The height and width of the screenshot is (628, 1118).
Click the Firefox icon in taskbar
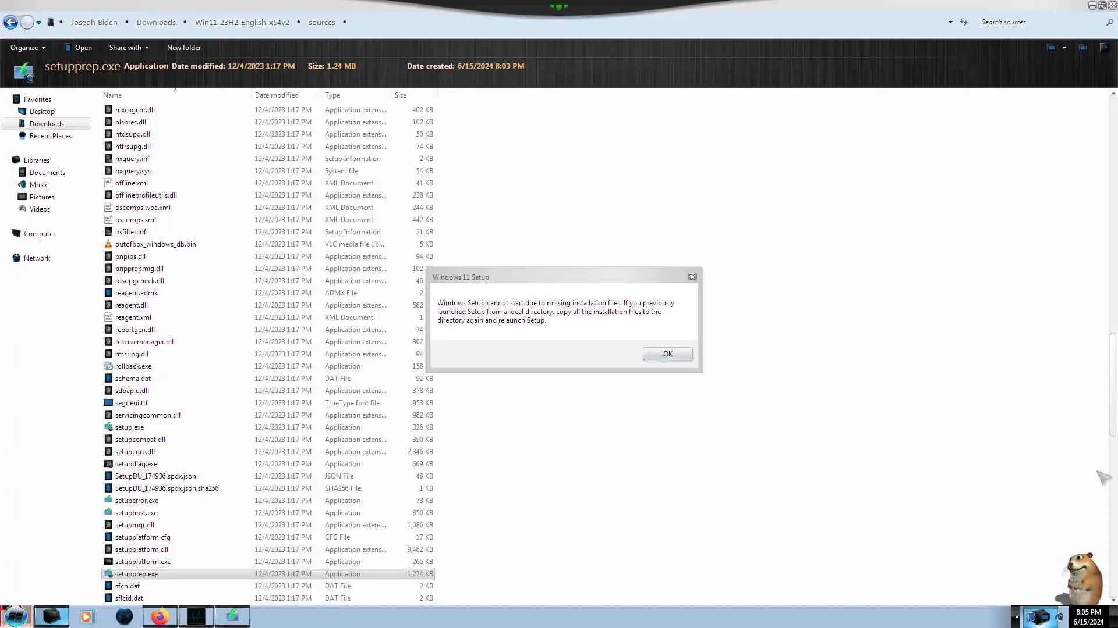pyautogui.click(x=160, y=616)
